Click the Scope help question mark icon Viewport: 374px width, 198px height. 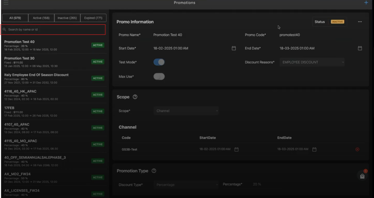[x=135, y=97]
